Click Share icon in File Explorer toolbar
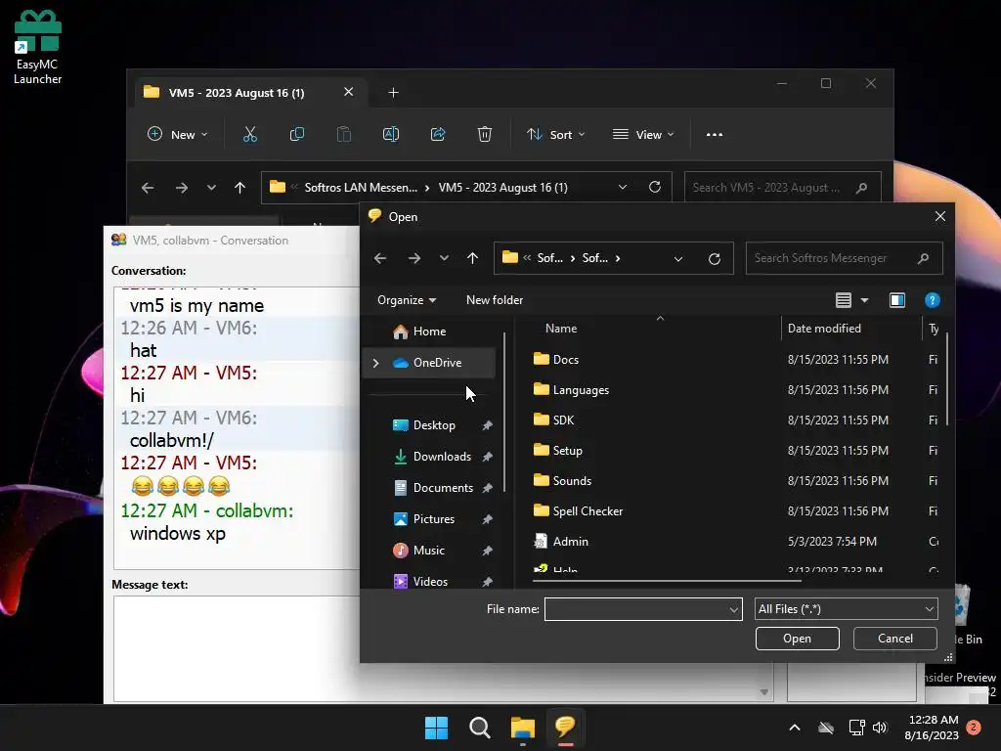Screen dimensions: 1001x751 pos(438,134)
